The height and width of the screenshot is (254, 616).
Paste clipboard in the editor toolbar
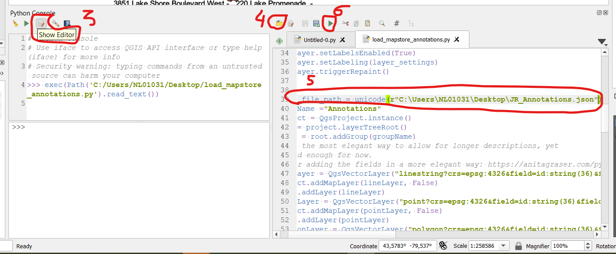point(367,23)
